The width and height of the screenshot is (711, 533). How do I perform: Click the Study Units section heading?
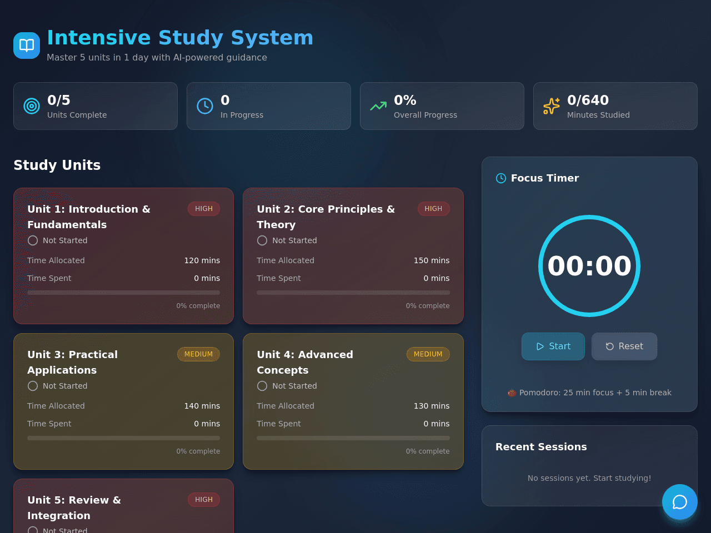click(x=57, y=165)
